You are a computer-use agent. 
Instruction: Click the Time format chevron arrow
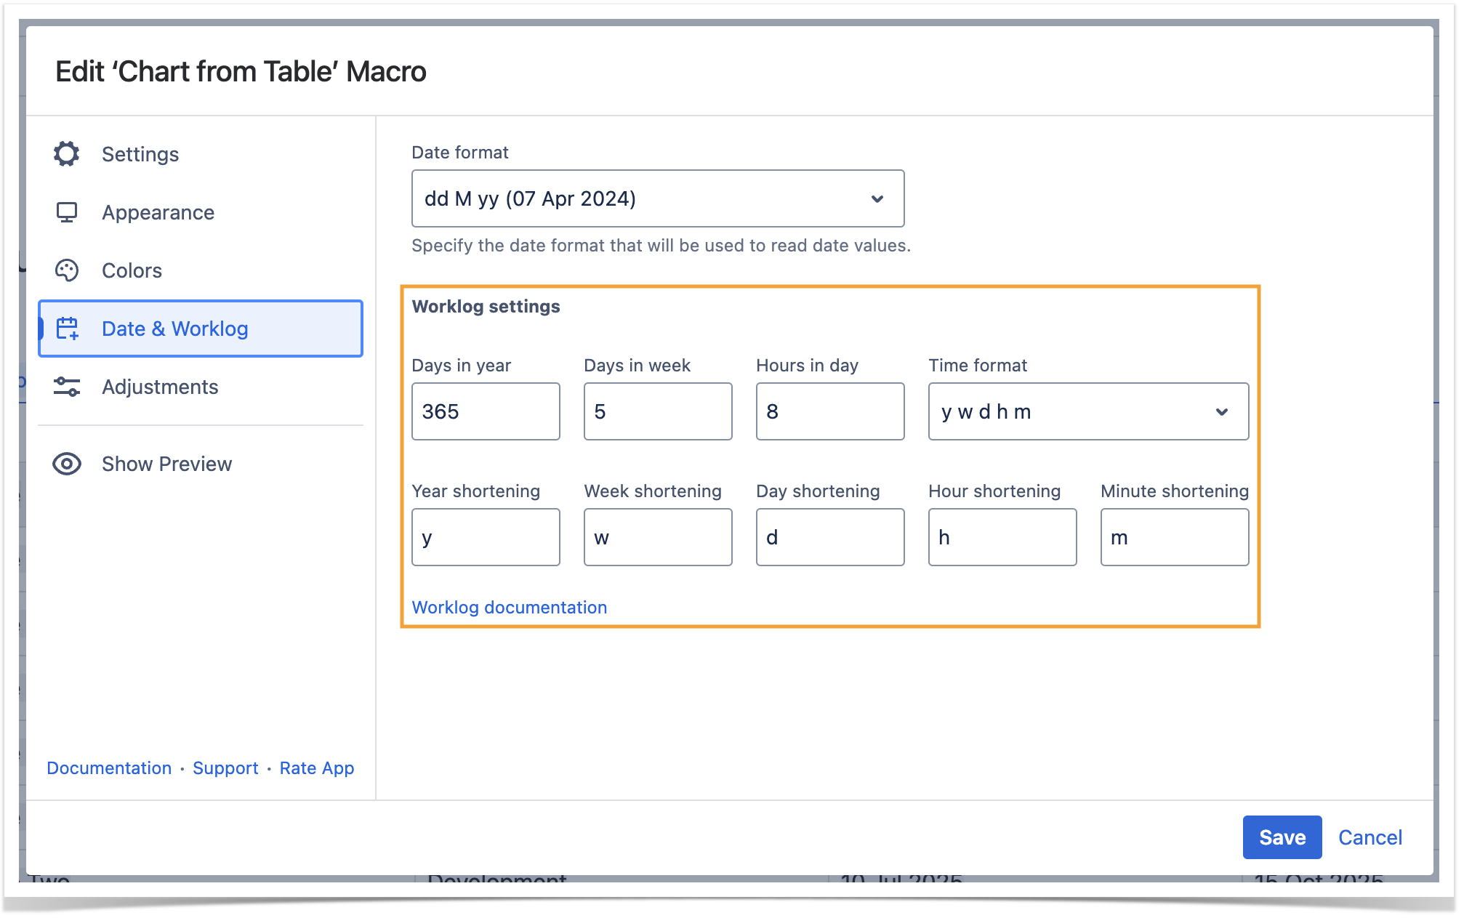coord(1222,411)
